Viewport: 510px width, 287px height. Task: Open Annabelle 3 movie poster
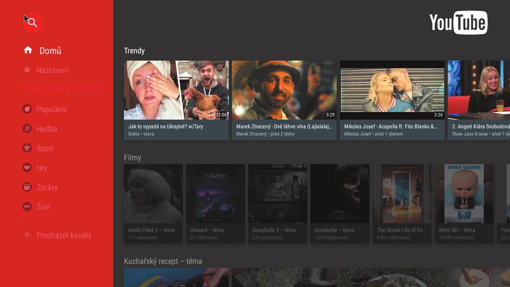point(277,194)
